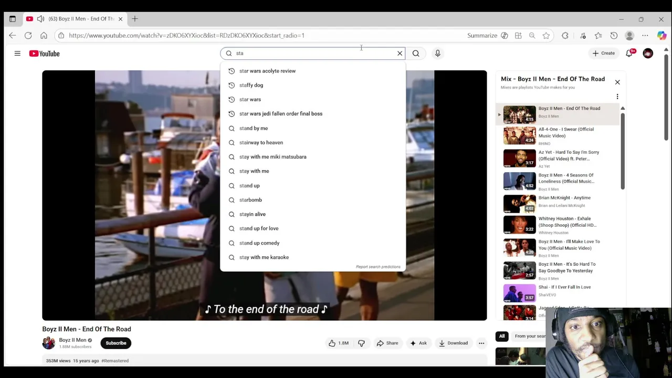Open the YouTube account avatar menu

pyautogui.click(x=648, y=53)
